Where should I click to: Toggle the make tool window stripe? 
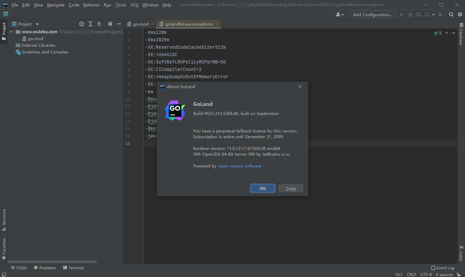461,253
